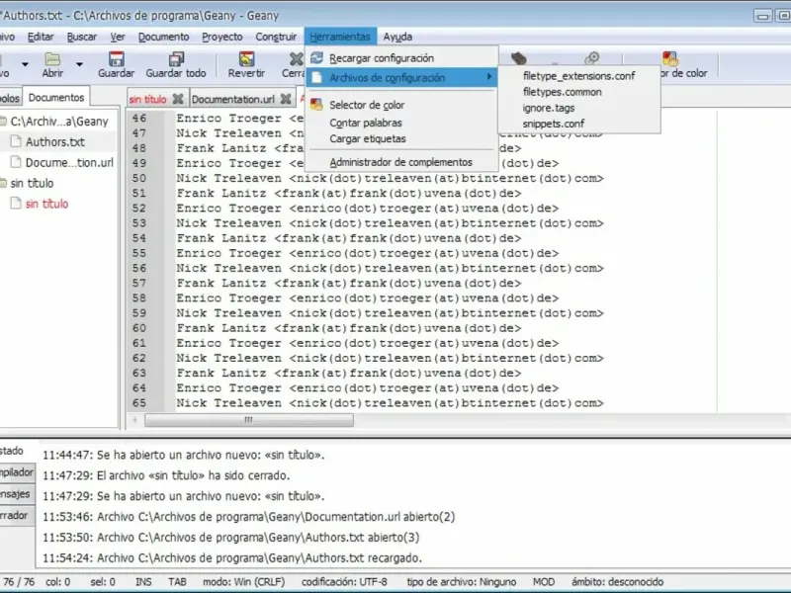This screenshot has height=593, width=791.
Task: Select Archivos de configuración menu entry
Action: (x=401, y=78)
